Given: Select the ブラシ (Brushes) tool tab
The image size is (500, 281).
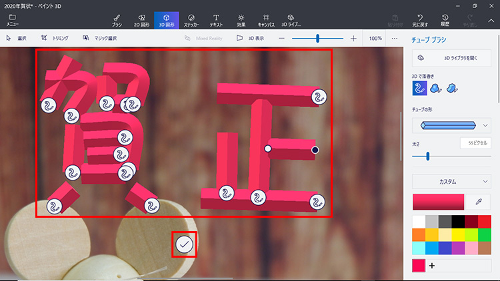Looking at the screenshot, I should [117, 20].
